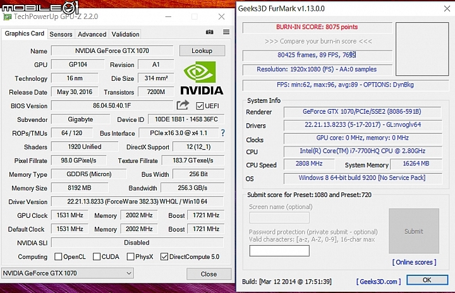Toggle the DirectCompute 5.0 checkbox

tap(164, 256)
